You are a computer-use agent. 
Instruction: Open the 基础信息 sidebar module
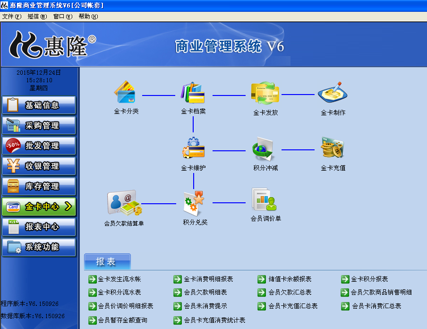(x=39, y=105)
